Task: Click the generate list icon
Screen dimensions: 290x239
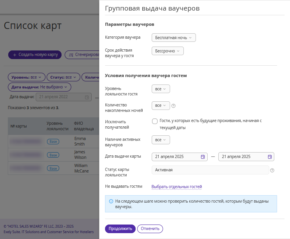Action: pos(71,55)
